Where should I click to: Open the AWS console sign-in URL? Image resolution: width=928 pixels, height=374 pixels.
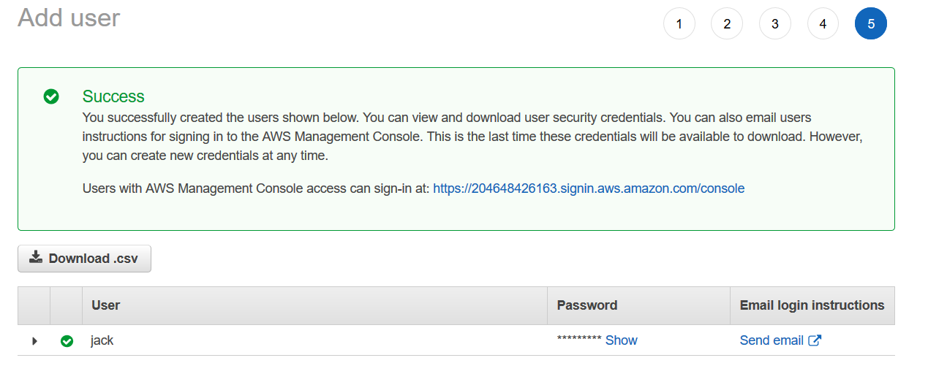pos(589,188)
